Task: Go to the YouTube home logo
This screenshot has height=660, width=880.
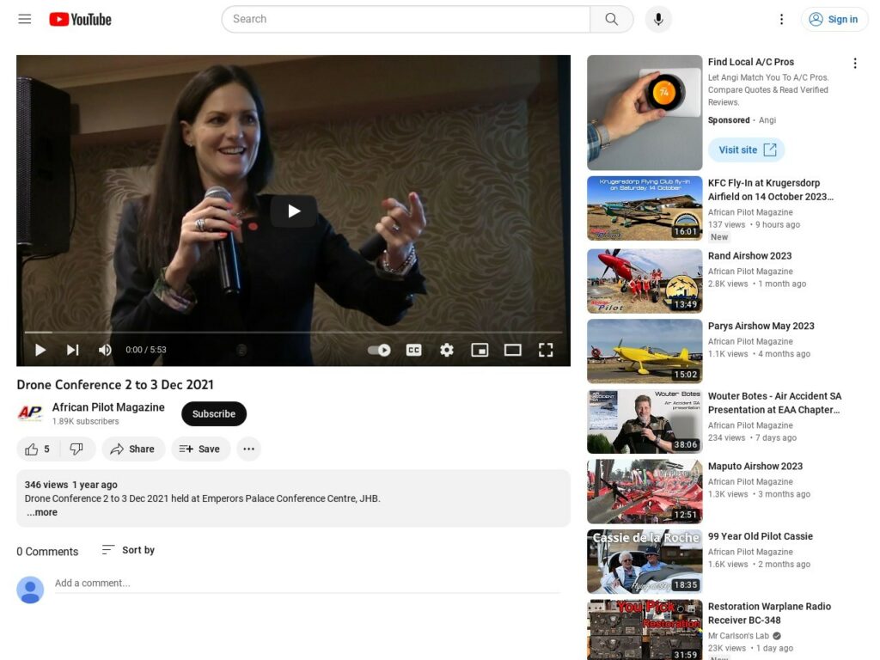Action: tap(80, 19)
